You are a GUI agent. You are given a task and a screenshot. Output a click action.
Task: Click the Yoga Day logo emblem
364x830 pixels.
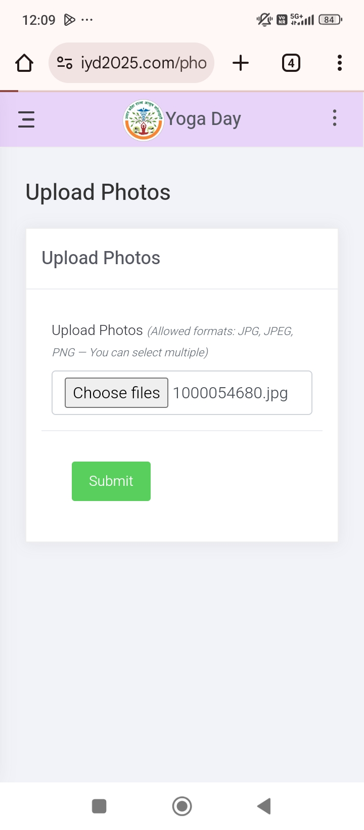(x=144, y=120)
